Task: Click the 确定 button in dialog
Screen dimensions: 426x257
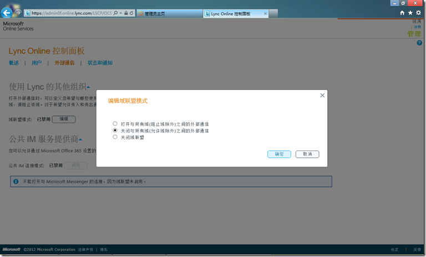Action: [x=279, y=154]
